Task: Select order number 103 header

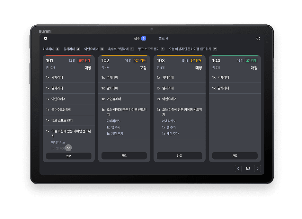Action: pyautogui.click(x=161, y=61)
